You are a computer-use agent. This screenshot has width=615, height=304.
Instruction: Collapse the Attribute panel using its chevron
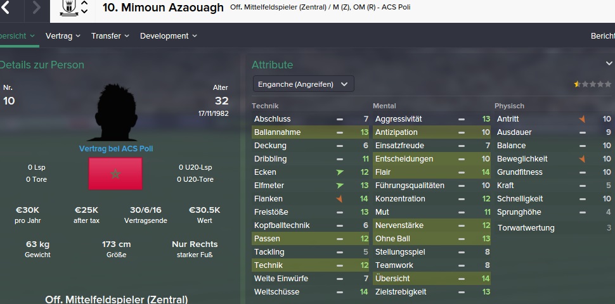(609, 64)
